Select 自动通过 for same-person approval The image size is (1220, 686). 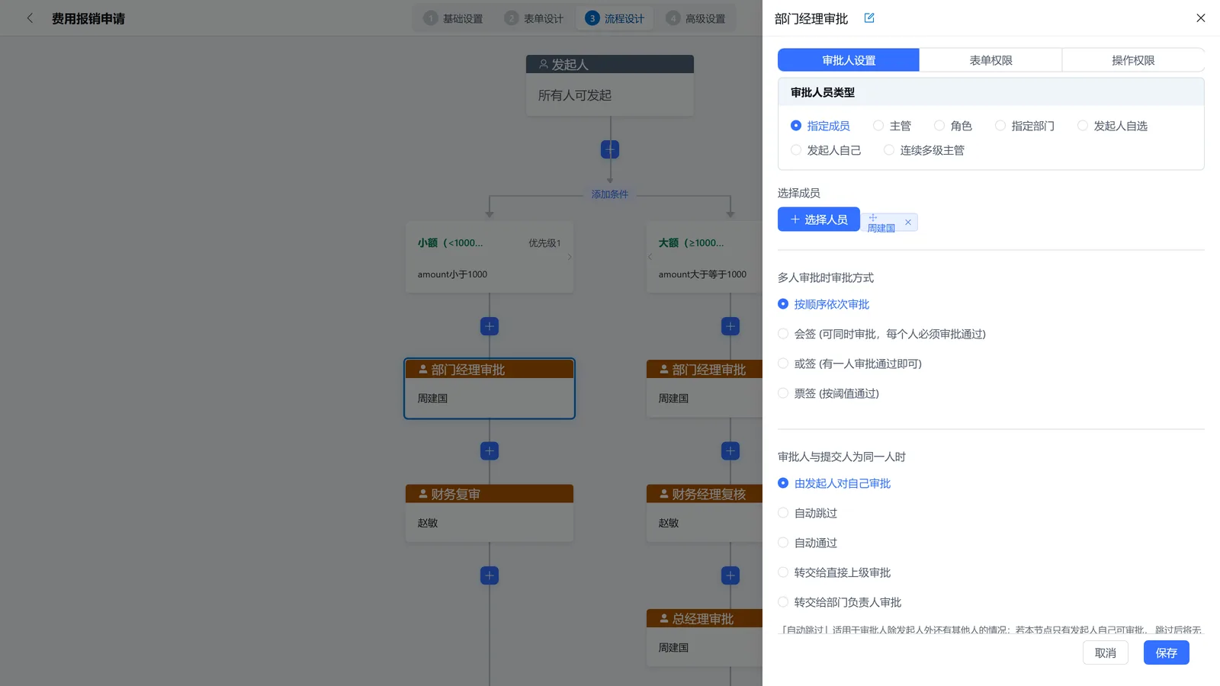tap(807, 543)
